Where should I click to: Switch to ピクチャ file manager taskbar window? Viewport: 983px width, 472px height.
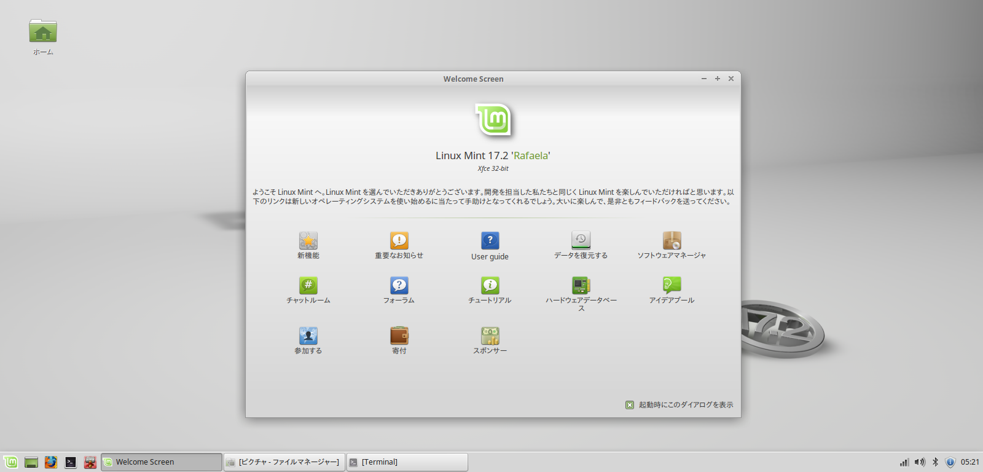tap(284, 462)
